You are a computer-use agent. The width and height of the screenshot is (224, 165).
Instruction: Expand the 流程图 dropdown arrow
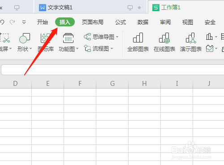[112, 49]
